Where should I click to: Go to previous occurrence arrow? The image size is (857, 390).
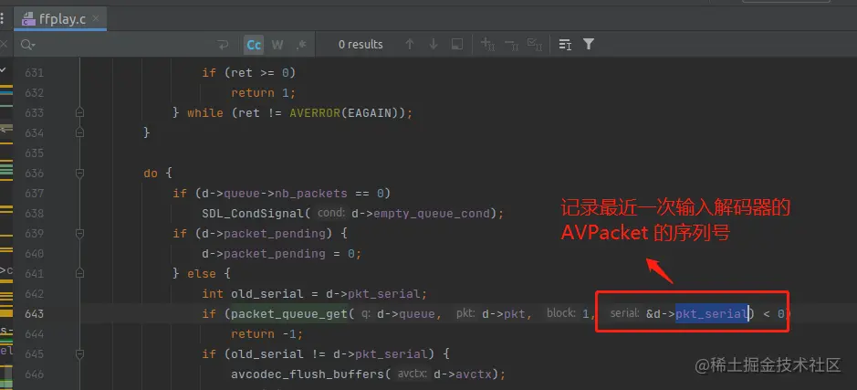click(x=410, y=45)
